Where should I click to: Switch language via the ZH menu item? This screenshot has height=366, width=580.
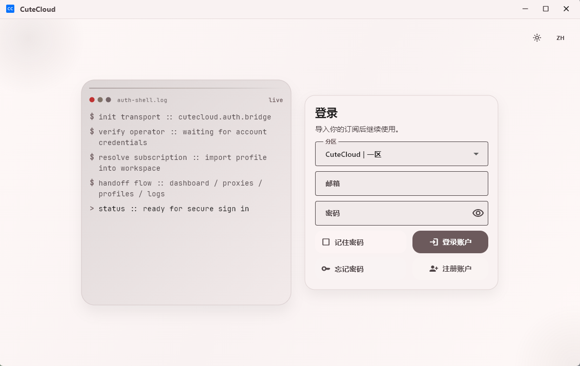click(x=561, y=37)
